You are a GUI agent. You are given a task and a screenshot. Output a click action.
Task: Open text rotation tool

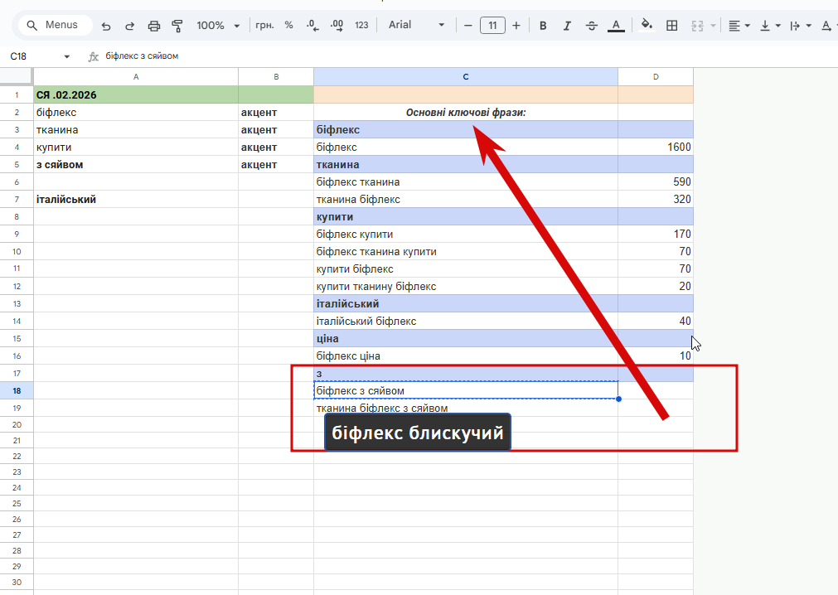[826, 25]
